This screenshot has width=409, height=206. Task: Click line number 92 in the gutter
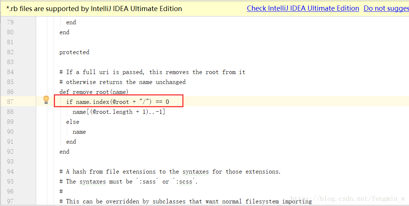coord(10,151)
